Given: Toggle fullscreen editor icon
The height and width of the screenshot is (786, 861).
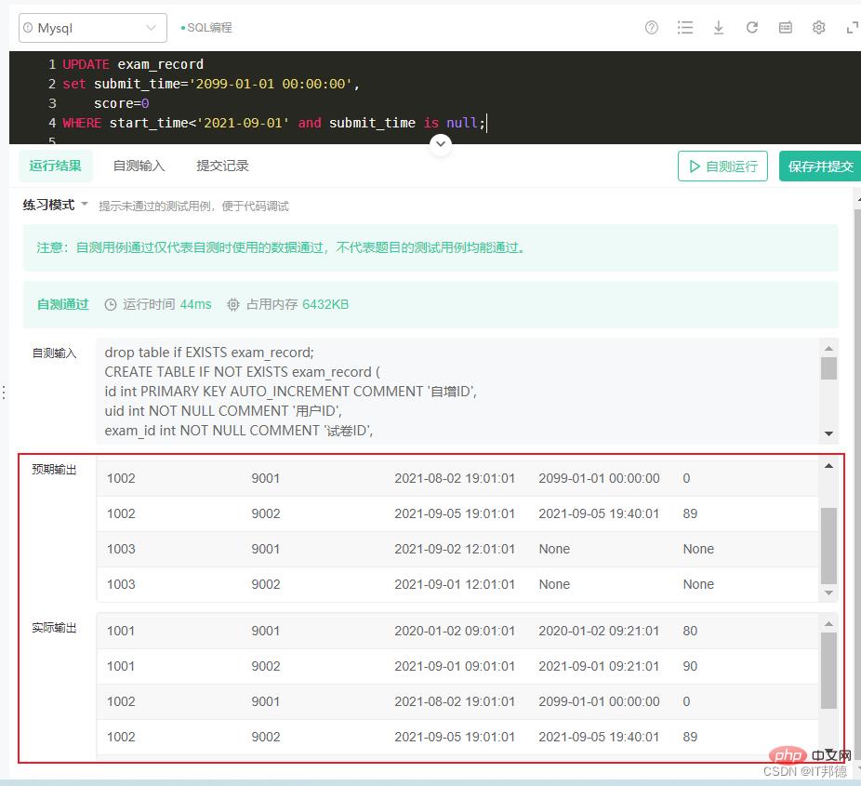Looking at the screenshot, I should [x=852, y=28].
